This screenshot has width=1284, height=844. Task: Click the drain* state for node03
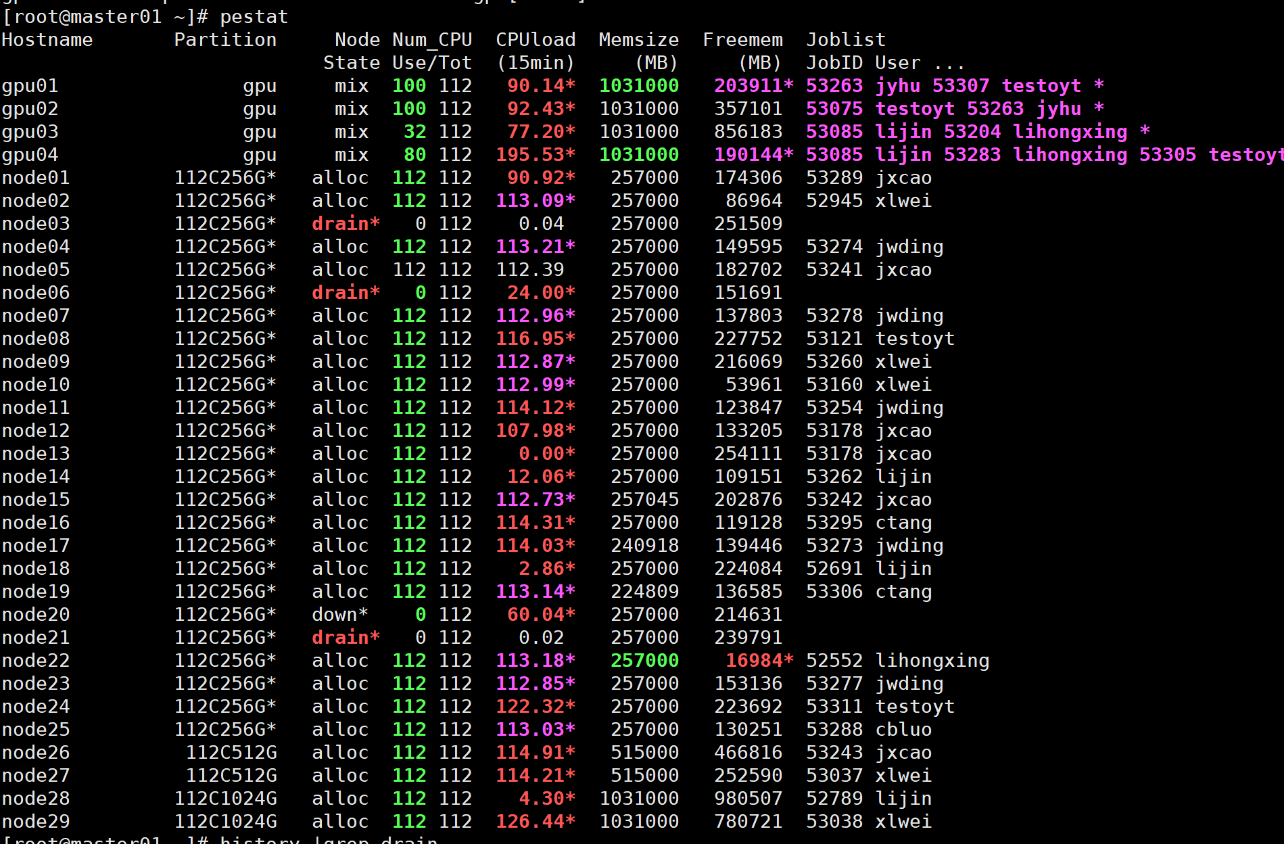346,224
